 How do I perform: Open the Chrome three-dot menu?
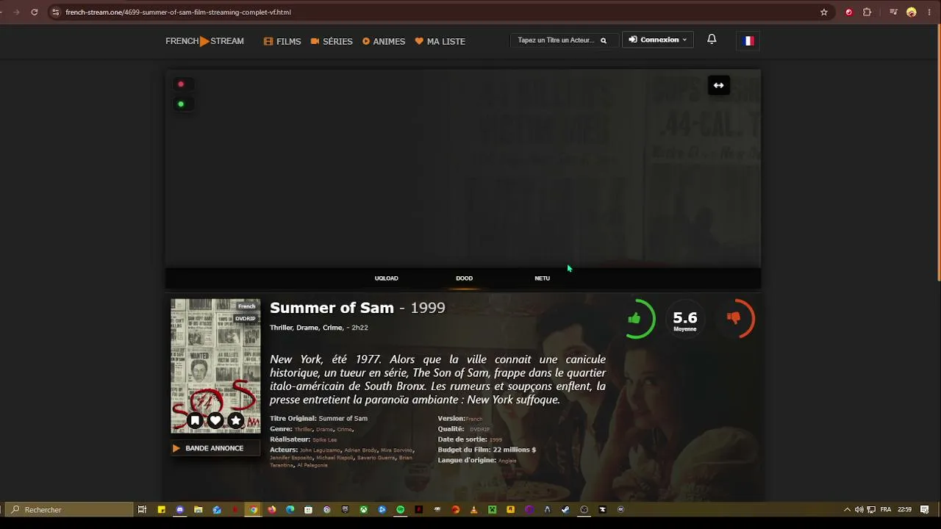(x=930, y=12)
